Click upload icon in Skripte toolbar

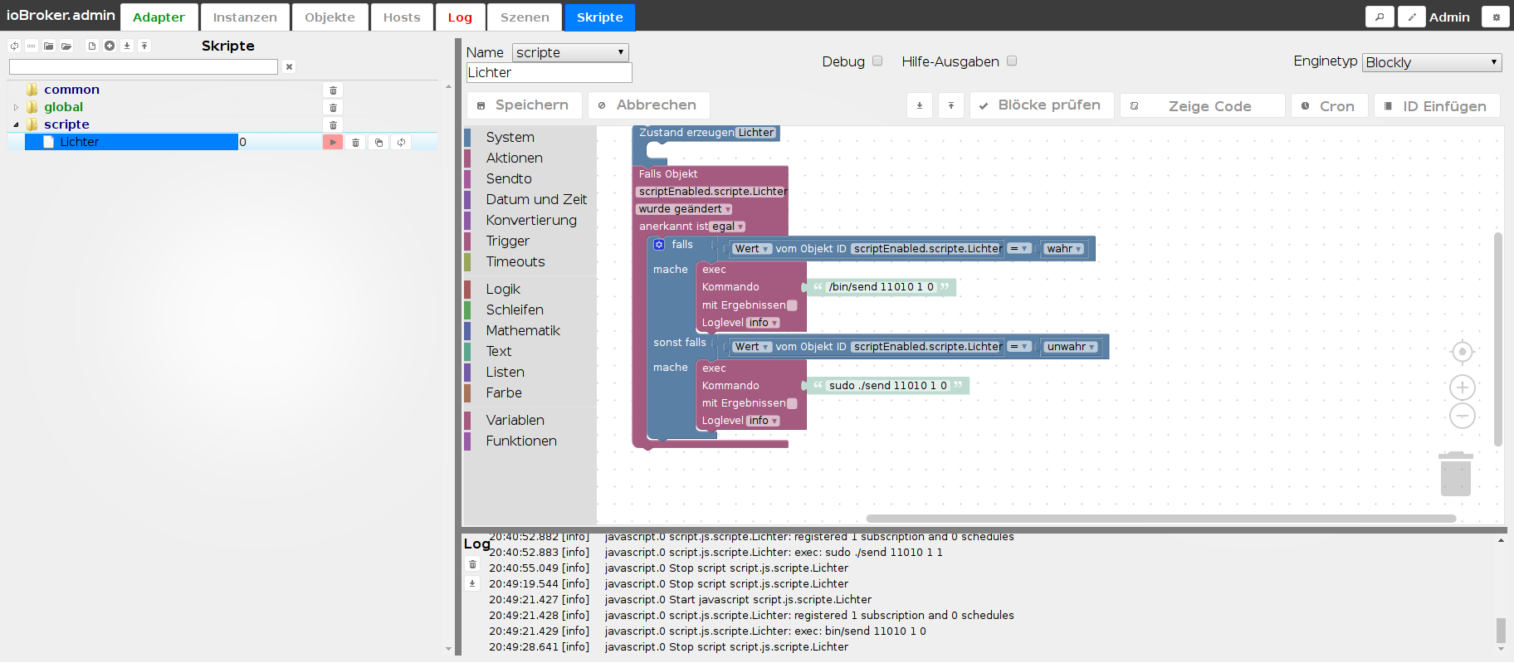pyautogui.click(x=144, y=46)
